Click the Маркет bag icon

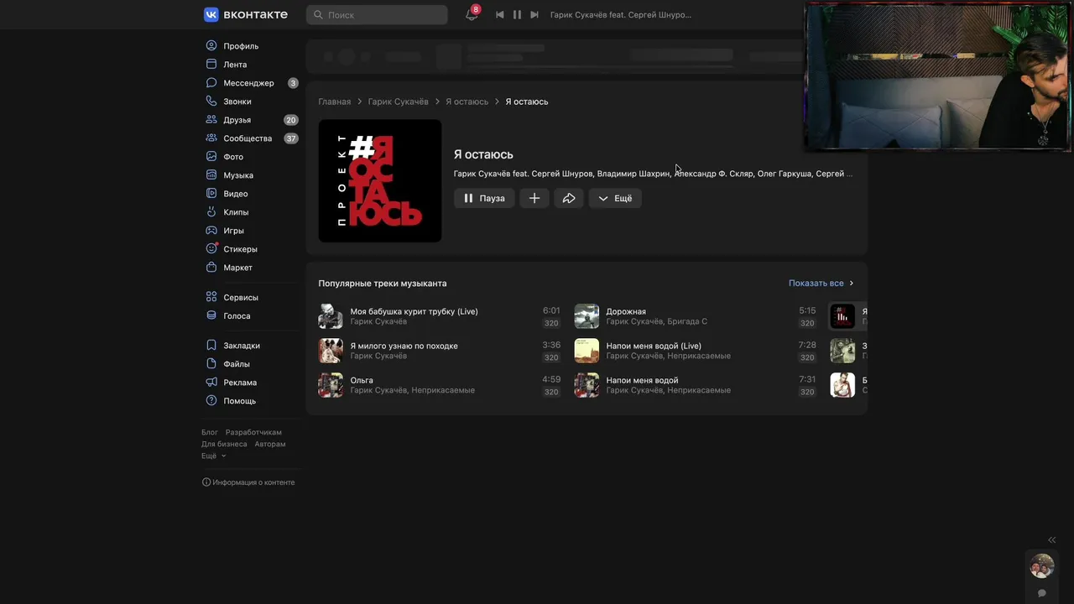coord(211,268)
